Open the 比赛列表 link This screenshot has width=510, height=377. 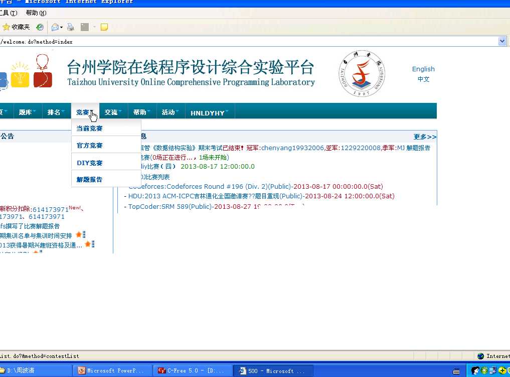[x=155, y=177]
